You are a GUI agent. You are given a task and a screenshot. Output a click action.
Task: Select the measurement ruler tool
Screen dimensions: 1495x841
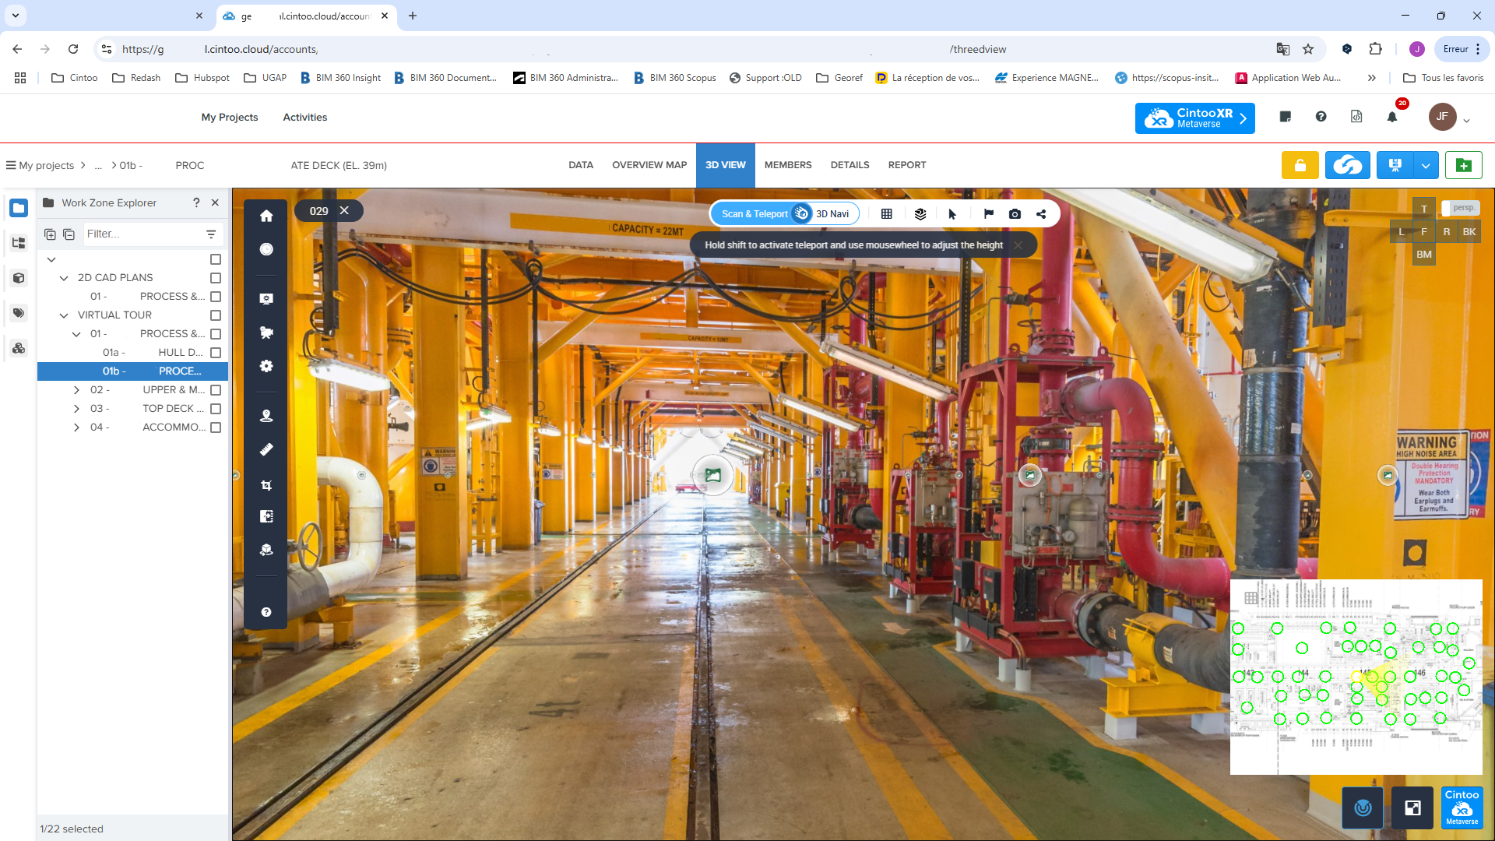click(x=266, y=449)
